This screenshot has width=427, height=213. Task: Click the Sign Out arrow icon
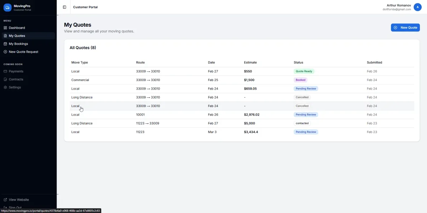click(5, 207)
